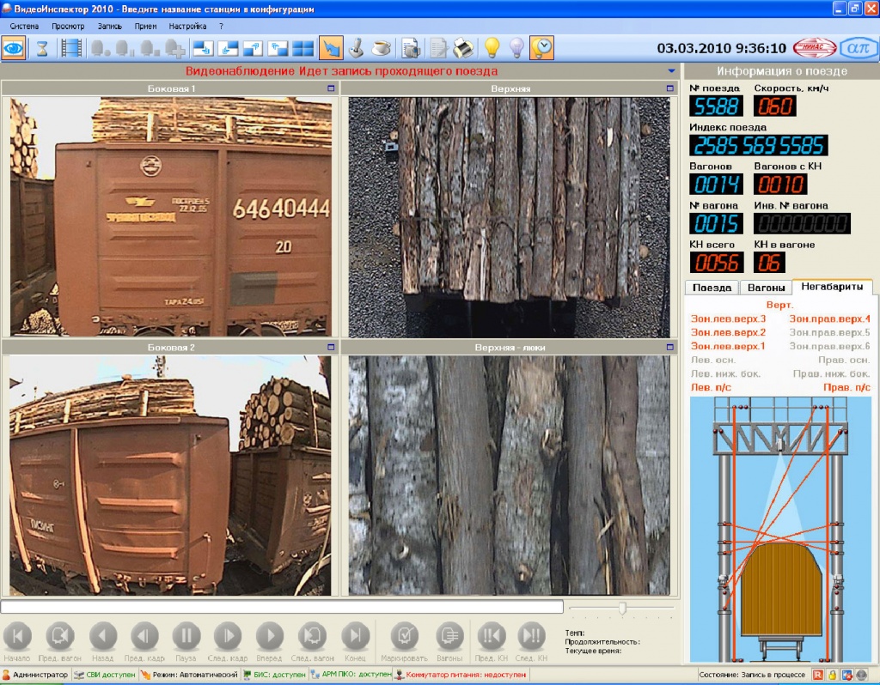Expand the Верхняя - люки camera panel
Screen dimensions: 880x685
670,348
